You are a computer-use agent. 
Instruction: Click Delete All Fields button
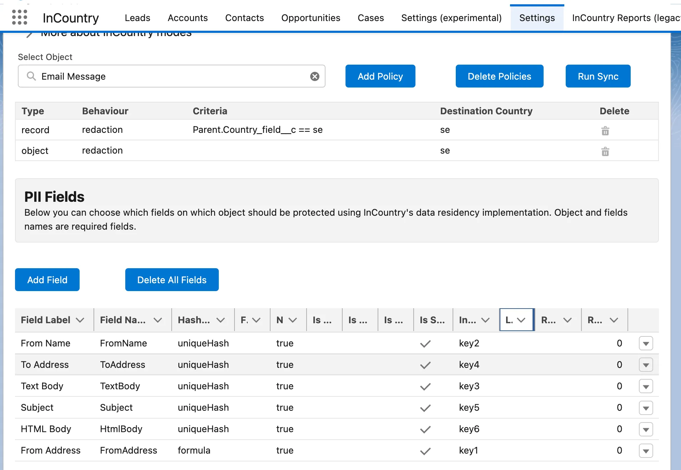tap(172, 280)
